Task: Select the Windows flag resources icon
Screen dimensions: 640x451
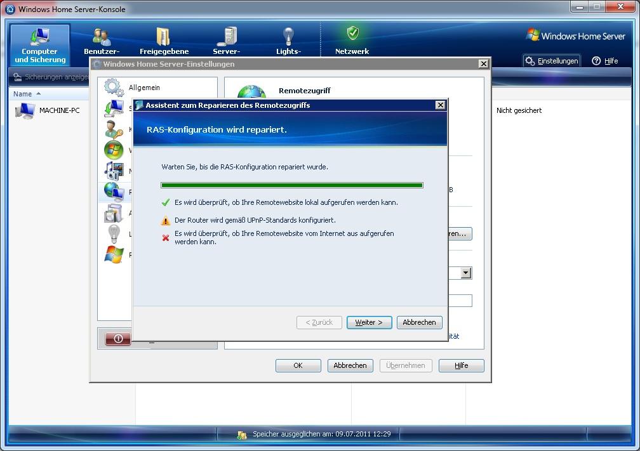Action: click(x=114, y=254)
